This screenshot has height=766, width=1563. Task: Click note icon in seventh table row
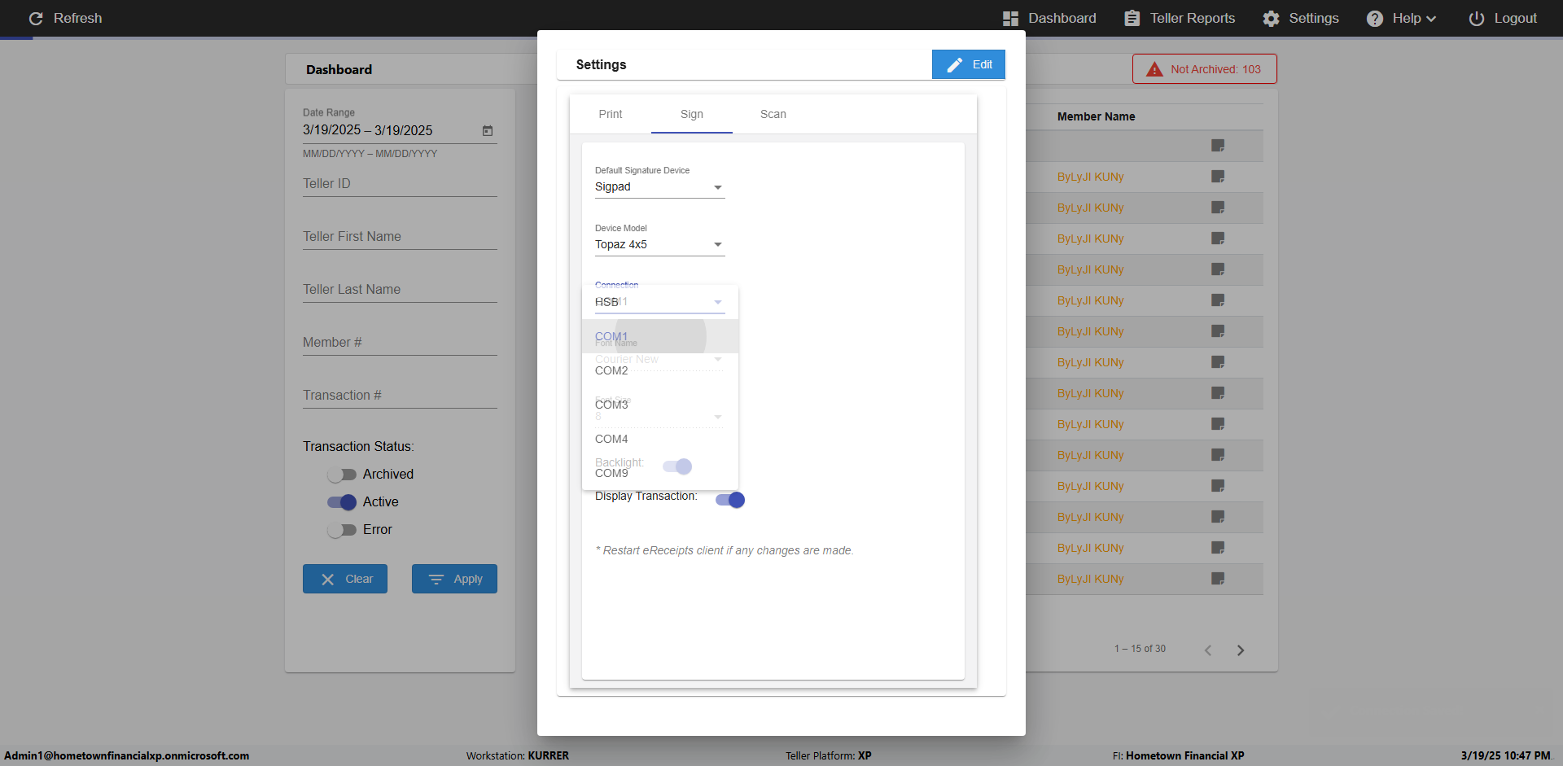tap(1218, 331)
